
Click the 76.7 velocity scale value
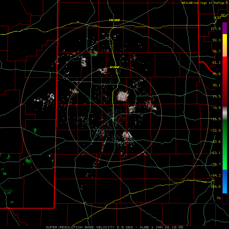pos(217,51)
